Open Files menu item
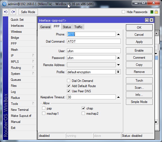This screenshot has height=142, width=162. coord(22,86)
